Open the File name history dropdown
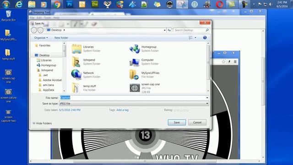 [x=207, y=98]
